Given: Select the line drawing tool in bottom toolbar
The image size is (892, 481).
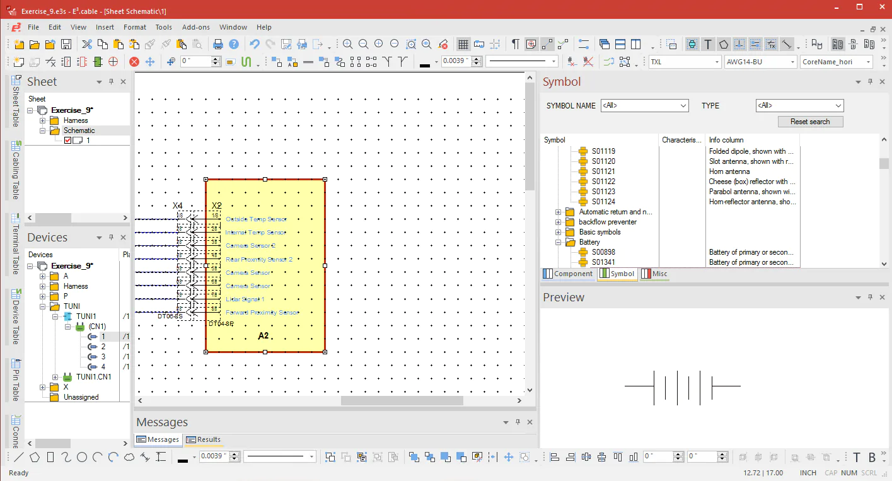Looking at the screenshot, I should [19, 457].
